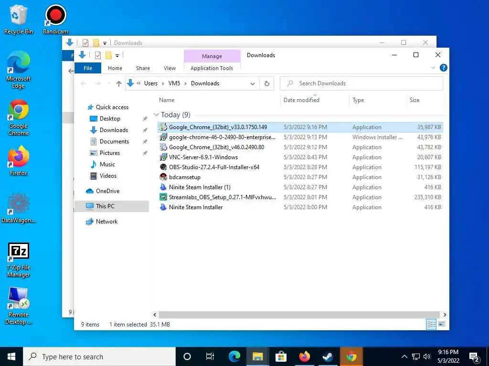The image size is (489, 366).
Task: Refresh the Downloads folder view
Action: [266, 83]
